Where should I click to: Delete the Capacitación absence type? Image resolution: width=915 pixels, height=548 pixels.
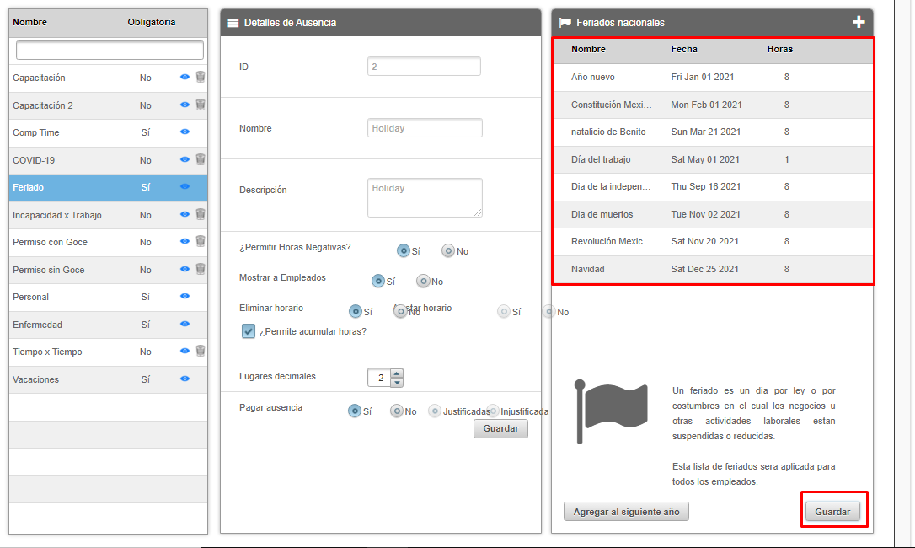pyautogui.click(x=201, y=77)
